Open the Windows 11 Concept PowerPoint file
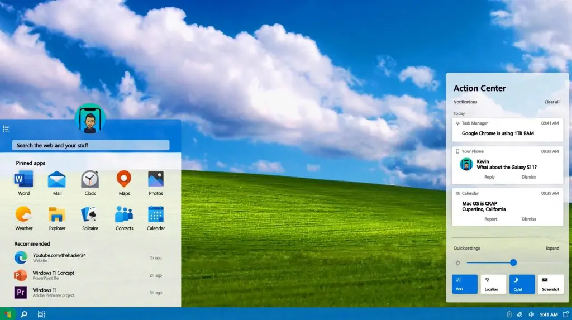Viewport: 572px width, 320px height. point(53,275)
